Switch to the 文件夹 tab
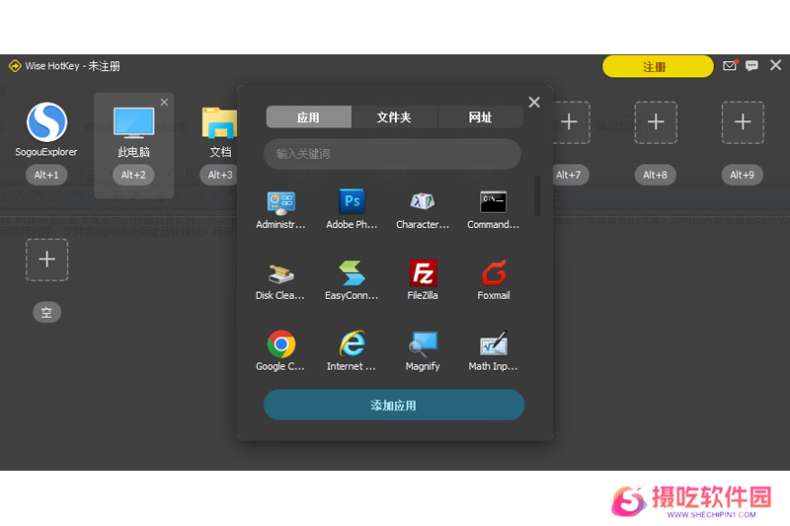The height and width of the screenshot is (526, 790). 394,117
